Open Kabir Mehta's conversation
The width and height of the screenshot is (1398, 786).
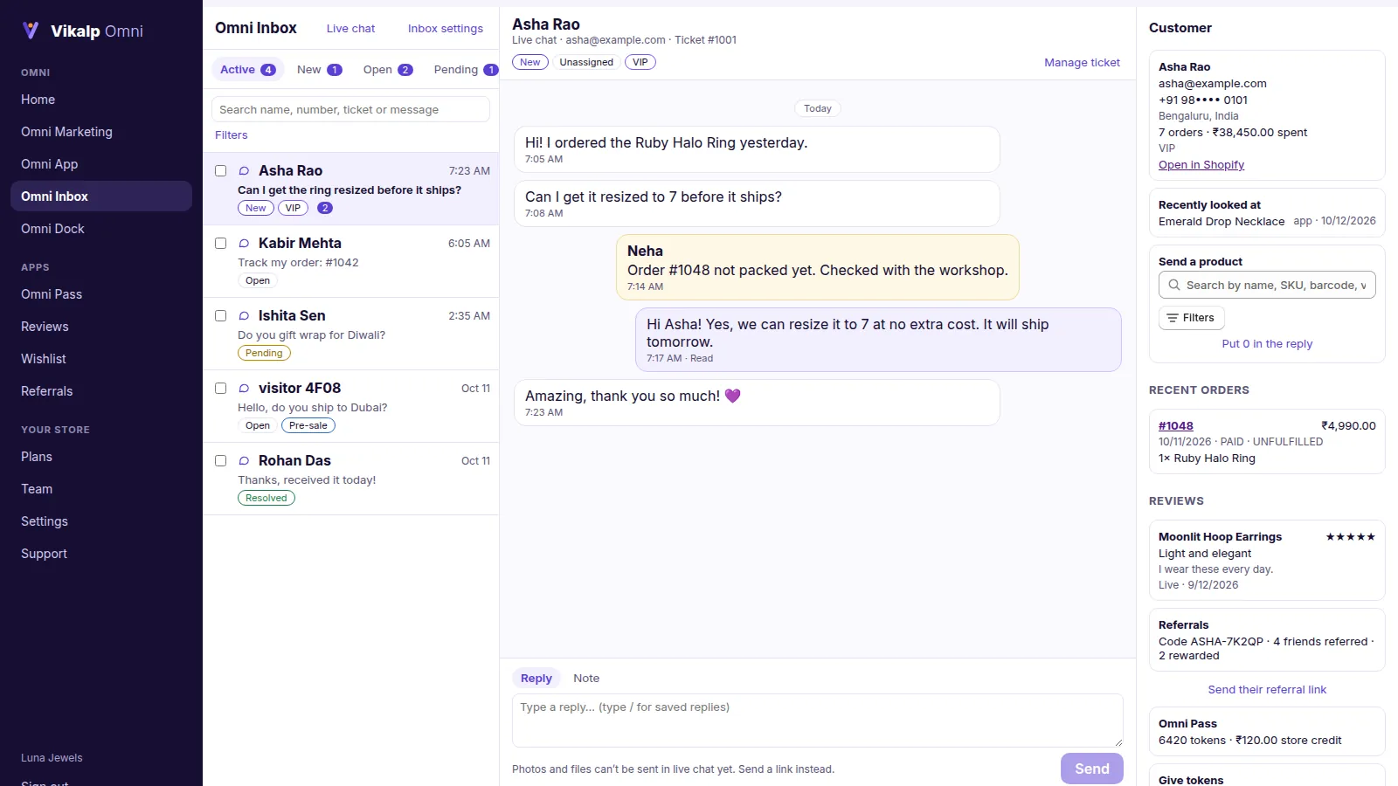click(x=351, y=261)
